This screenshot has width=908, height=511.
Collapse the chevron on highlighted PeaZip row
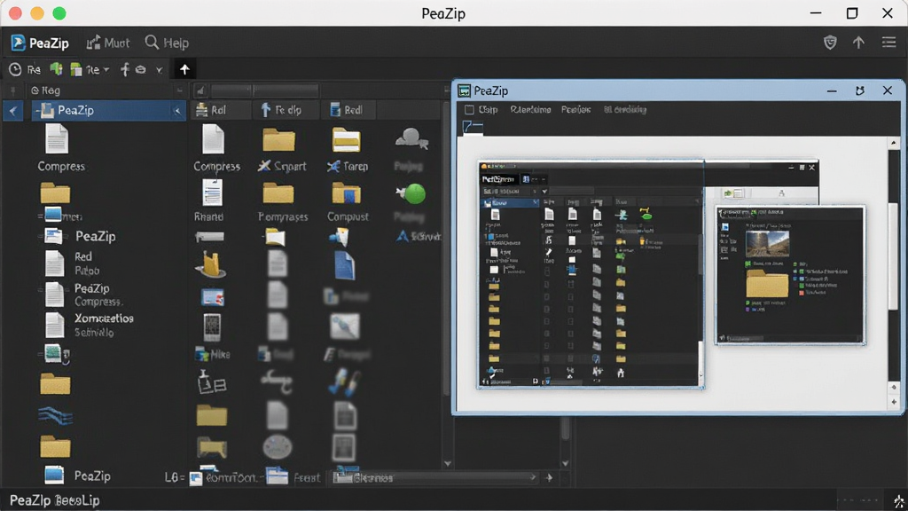(177, 111)
